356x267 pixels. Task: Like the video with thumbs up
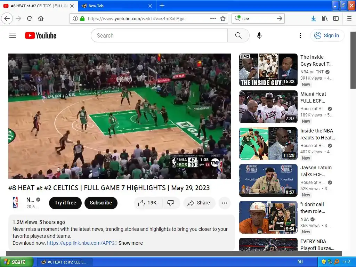pyautogui.click(x=148, y=203)
